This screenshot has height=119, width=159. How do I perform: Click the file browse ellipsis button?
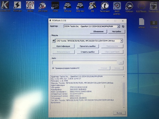click(121, 62)
